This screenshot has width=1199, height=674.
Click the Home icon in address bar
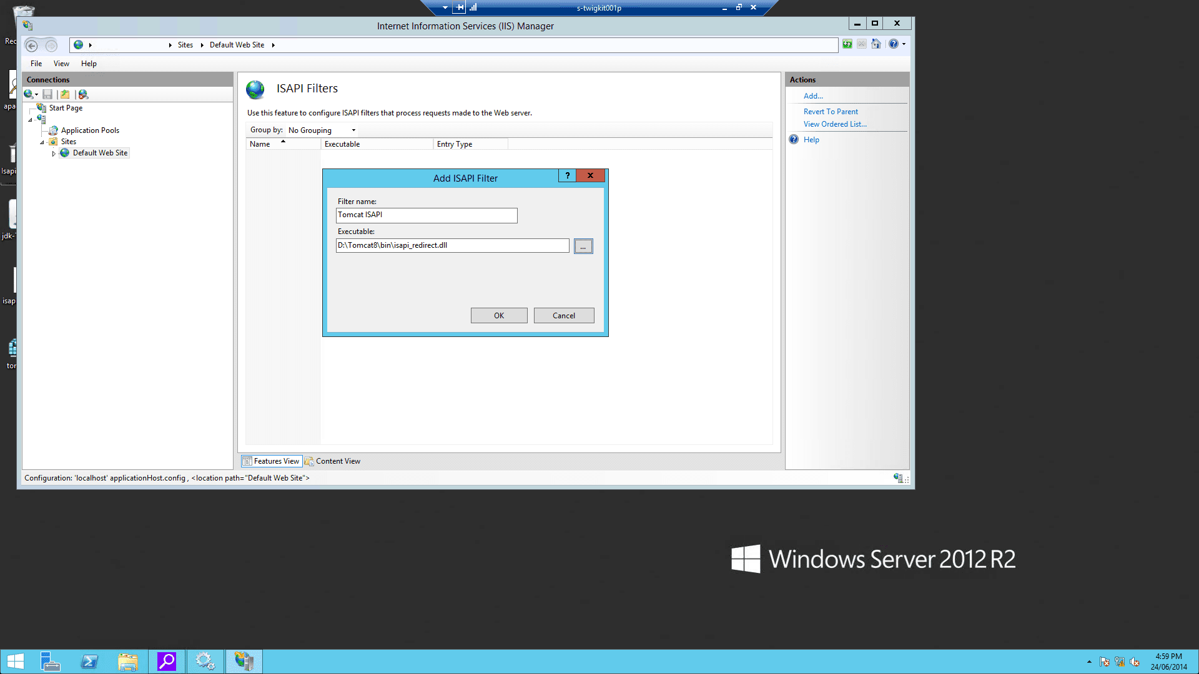coord(876,44)
